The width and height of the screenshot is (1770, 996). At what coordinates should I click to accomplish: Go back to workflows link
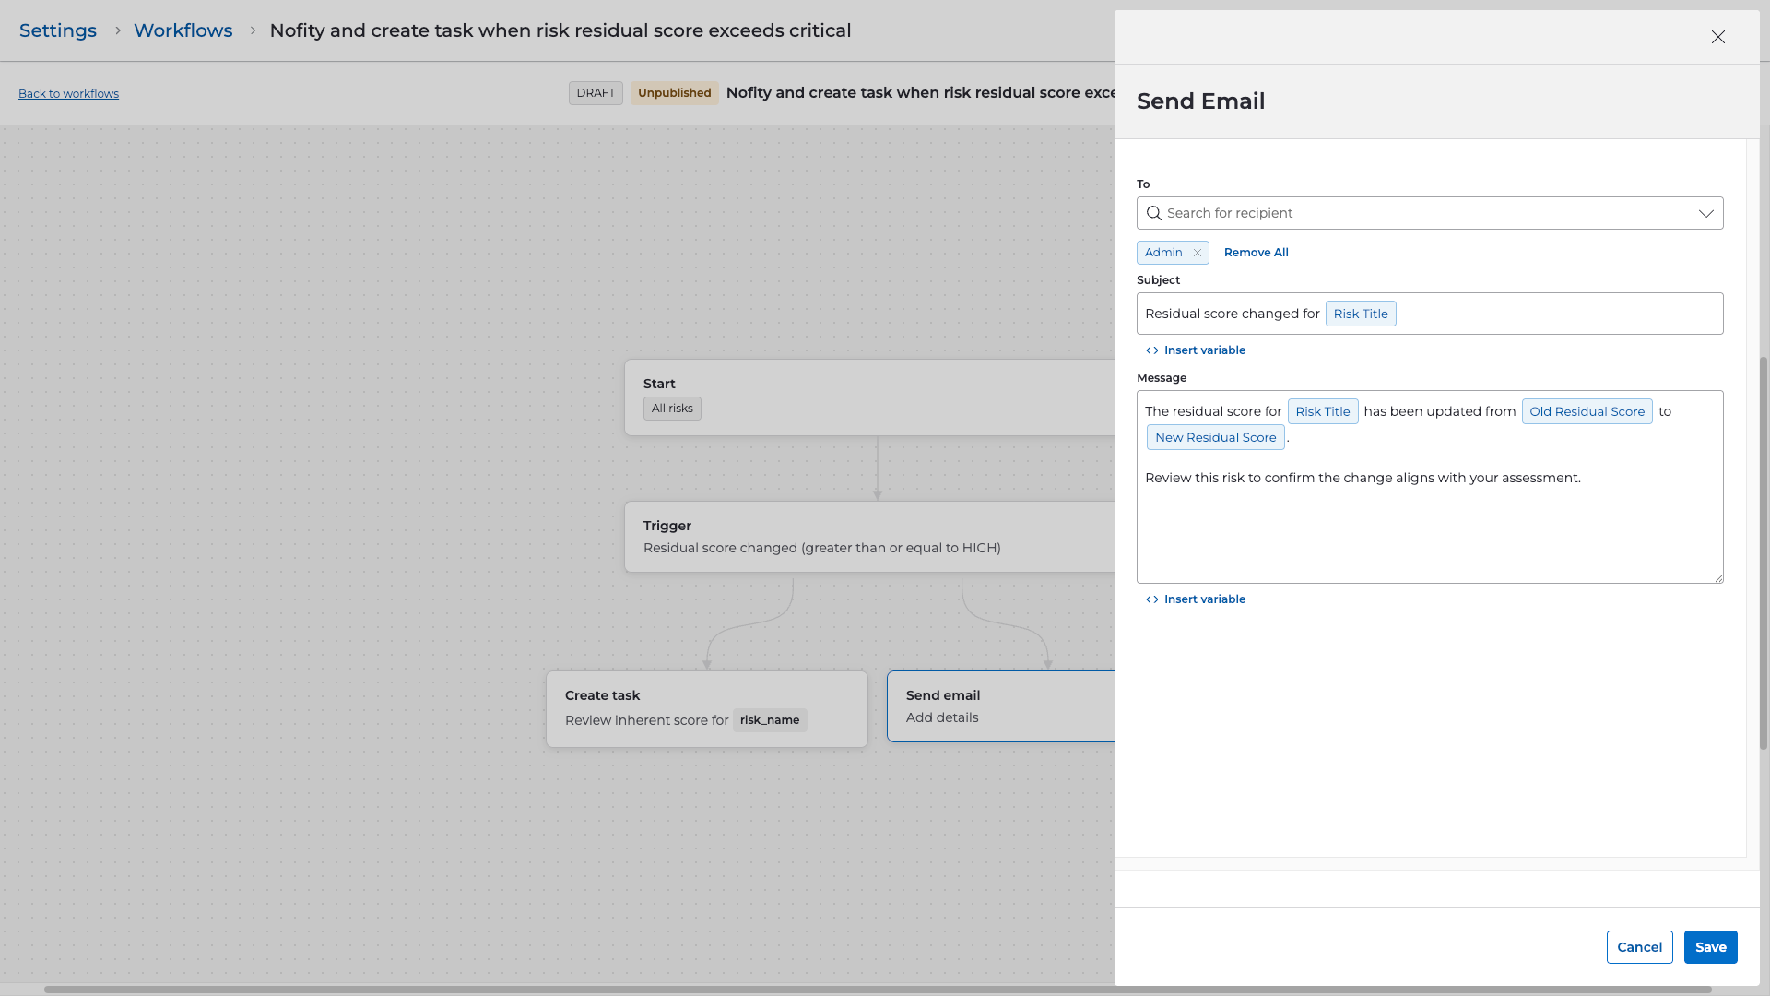[x=68, y=94]
